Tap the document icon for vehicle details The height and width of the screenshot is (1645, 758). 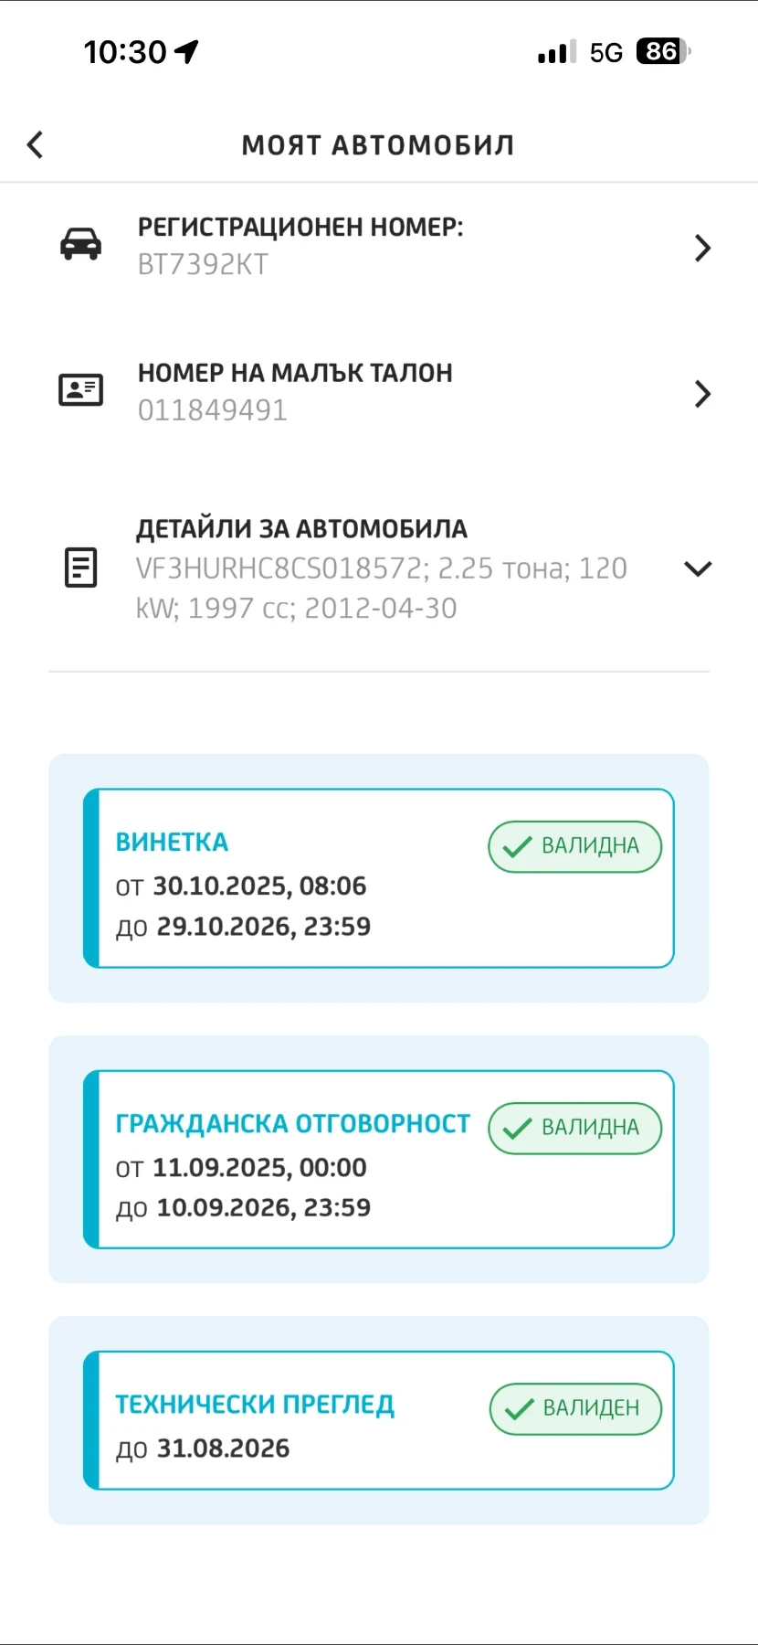point(80,568)
